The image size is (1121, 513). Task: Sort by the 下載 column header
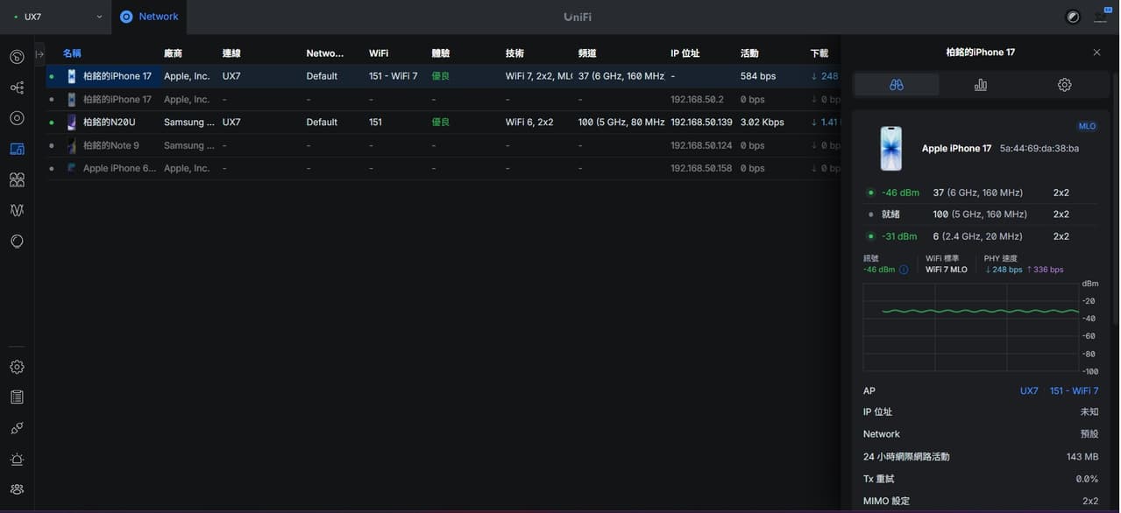(x=819, y=53)
